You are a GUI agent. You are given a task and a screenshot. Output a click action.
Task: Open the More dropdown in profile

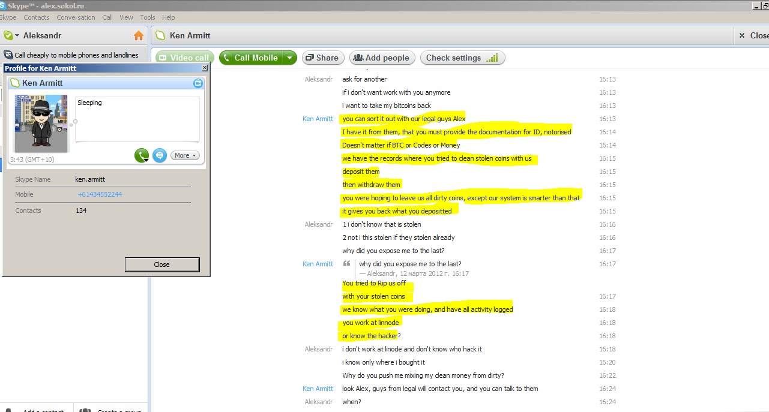tap(185, 155)
